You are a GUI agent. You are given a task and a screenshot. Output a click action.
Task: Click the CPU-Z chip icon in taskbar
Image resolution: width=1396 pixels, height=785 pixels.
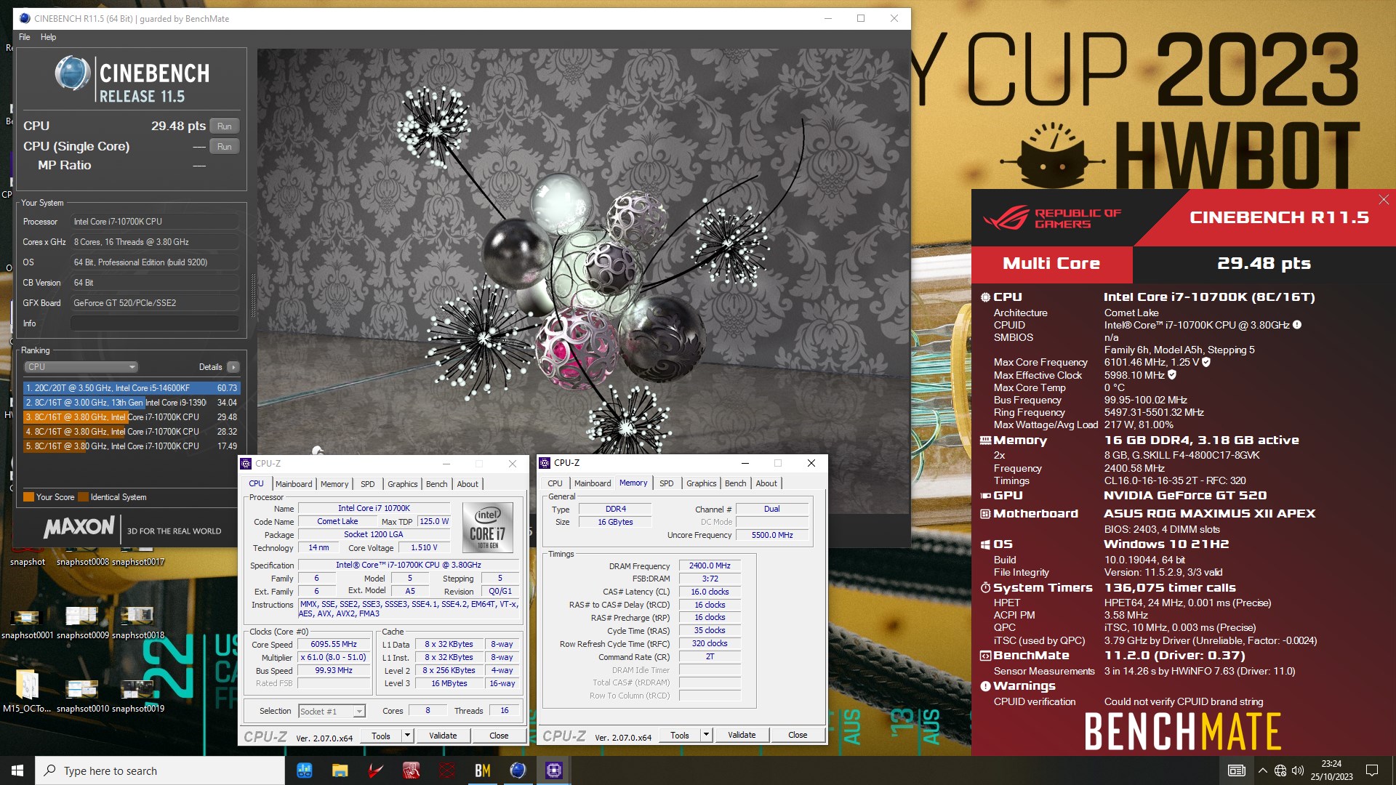point(553,770)
